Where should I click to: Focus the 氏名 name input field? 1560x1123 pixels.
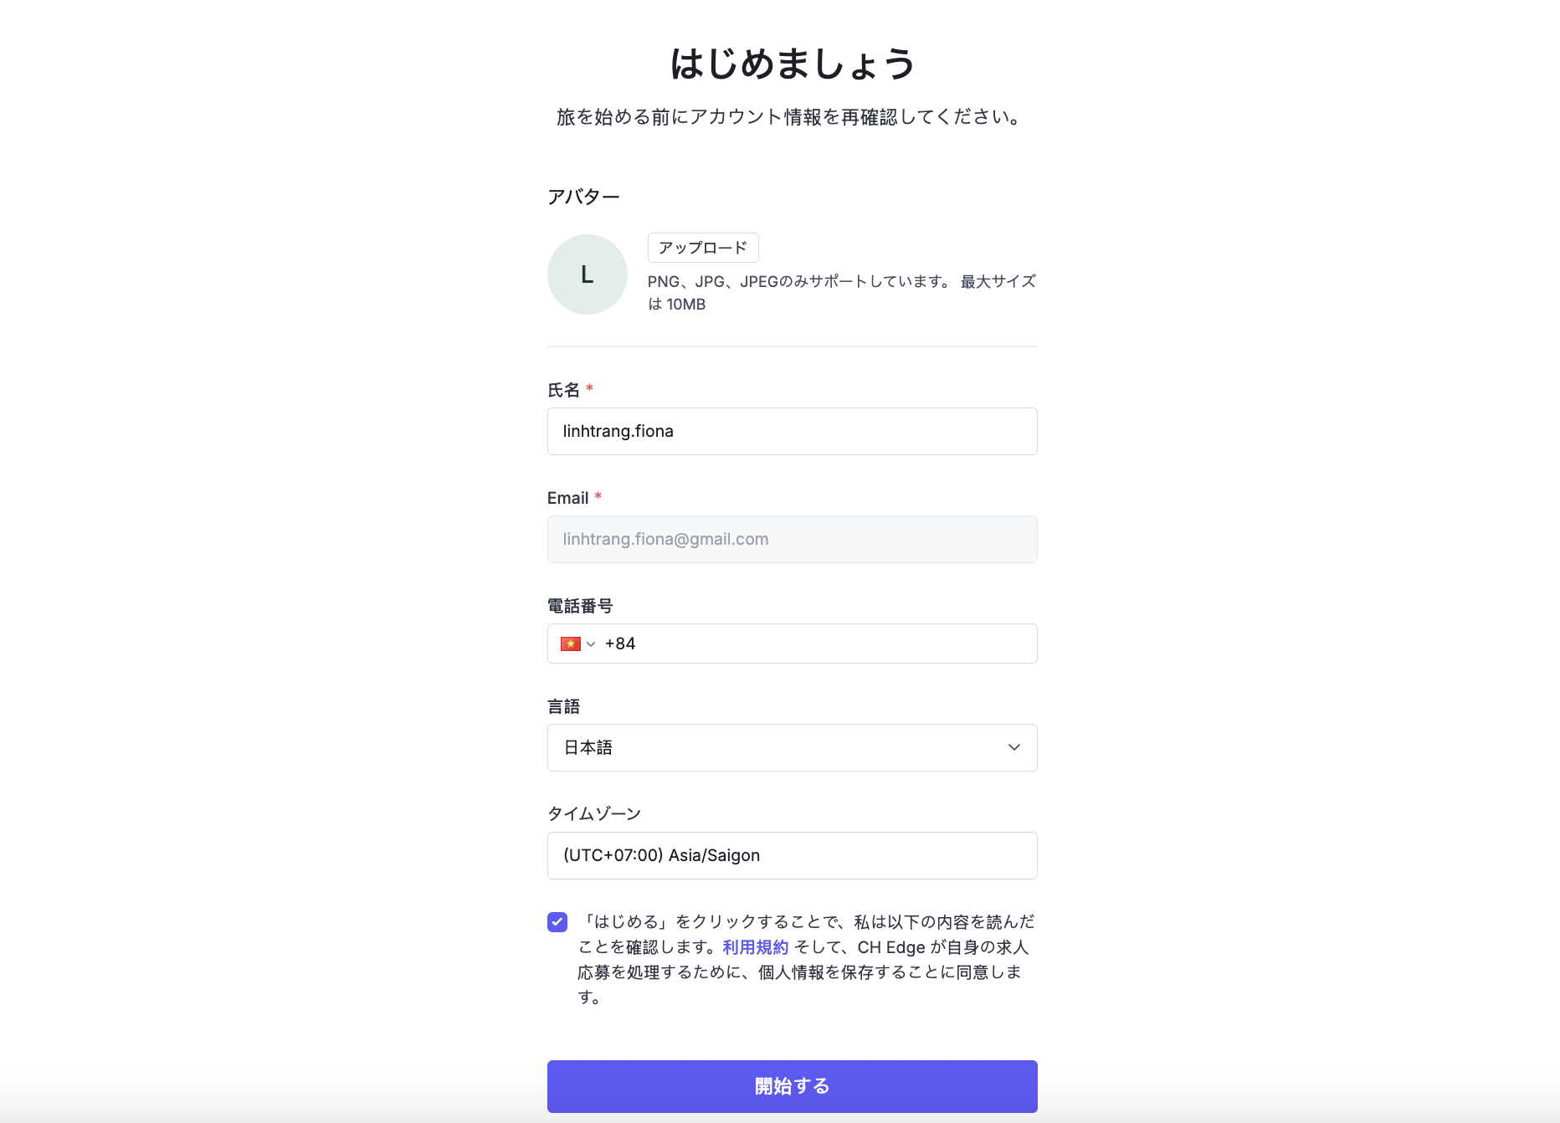coord(792,431)
